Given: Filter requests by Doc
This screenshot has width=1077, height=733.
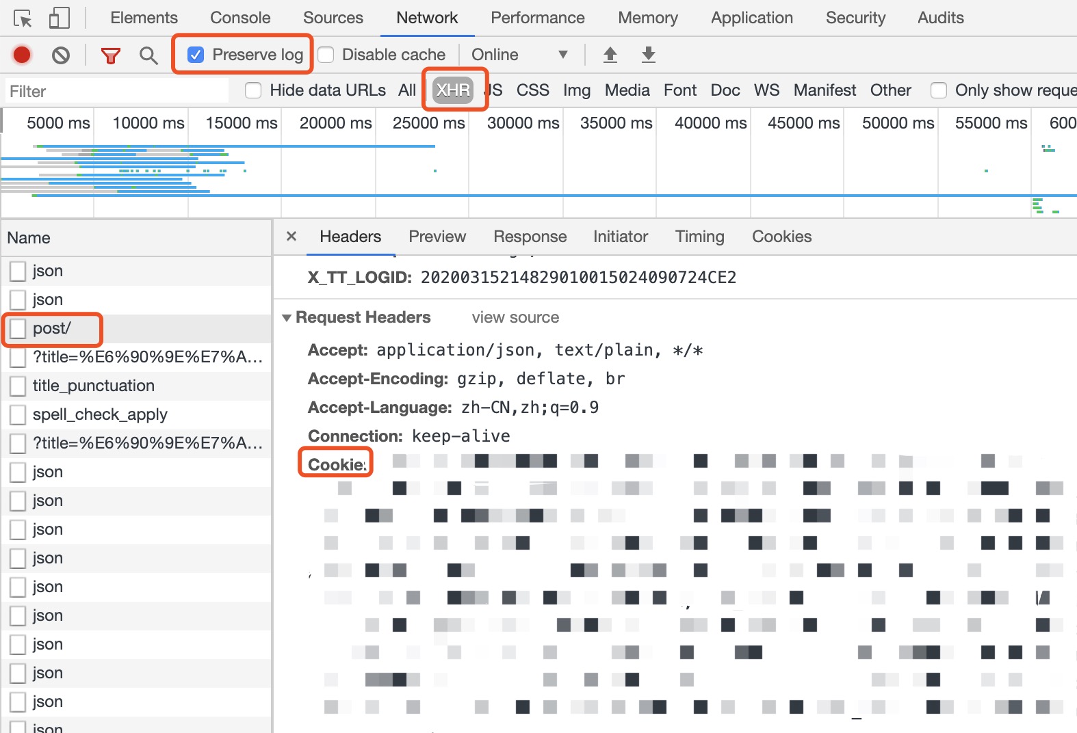Looking at the screenshot, I should click(725, 90).
